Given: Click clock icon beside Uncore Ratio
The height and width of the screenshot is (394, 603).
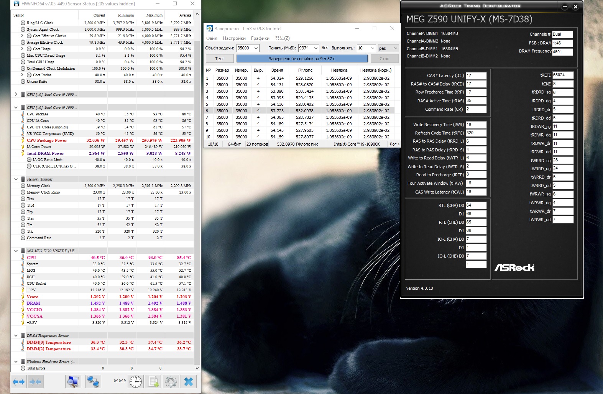Looking at the screenshot, I should click(x=23, y=82).
